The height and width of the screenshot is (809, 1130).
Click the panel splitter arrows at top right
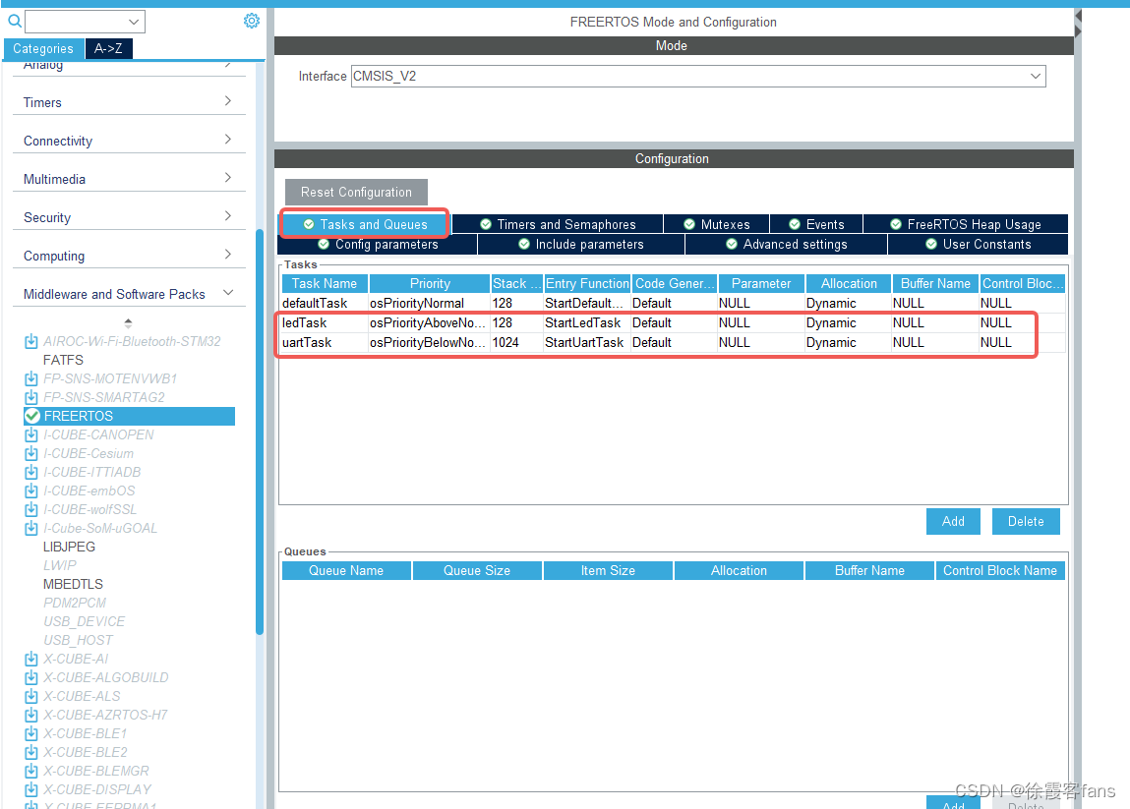coord(1078,23)
